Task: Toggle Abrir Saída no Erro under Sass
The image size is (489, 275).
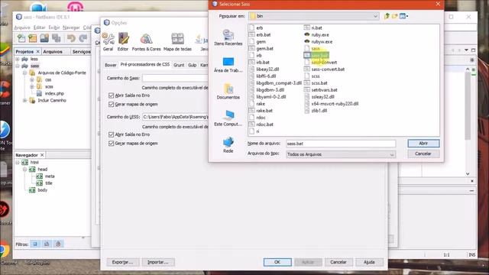Action: point(112,95)
